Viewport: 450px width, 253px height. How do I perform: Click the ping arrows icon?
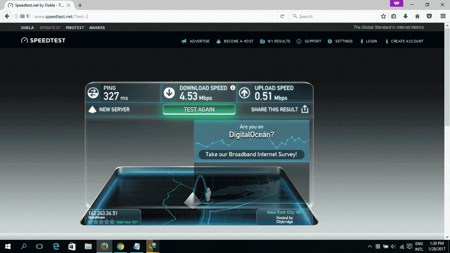click(93, 93)
